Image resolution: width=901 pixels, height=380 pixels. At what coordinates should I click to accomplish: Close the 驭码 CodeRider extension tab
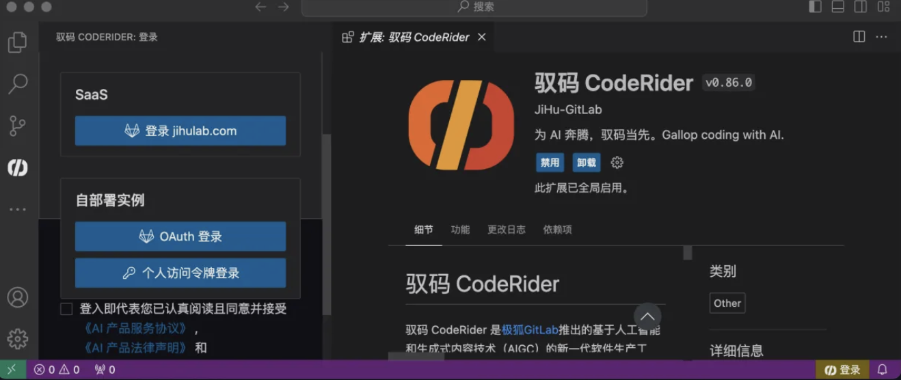pyautogui.click(x=481, y=37)
